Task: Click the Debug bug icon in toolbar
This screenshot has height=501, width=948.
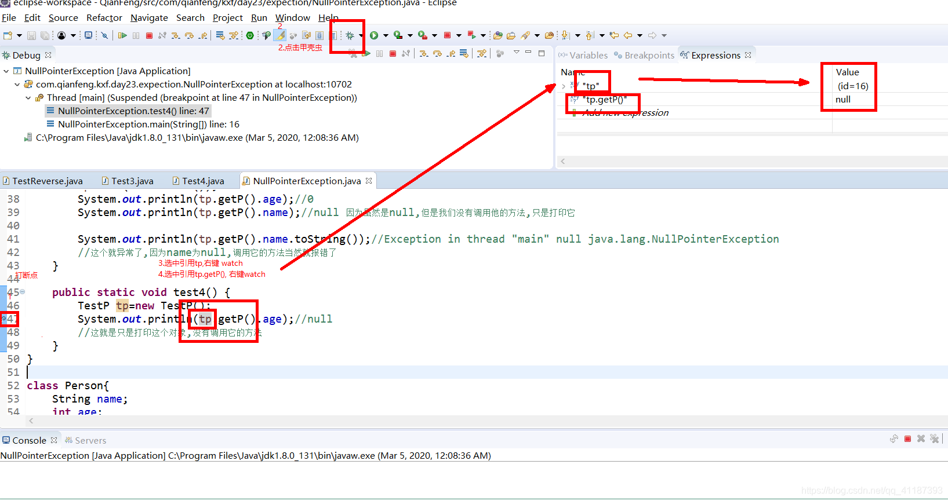Action: pyautogui.click(x=350, y=35)
